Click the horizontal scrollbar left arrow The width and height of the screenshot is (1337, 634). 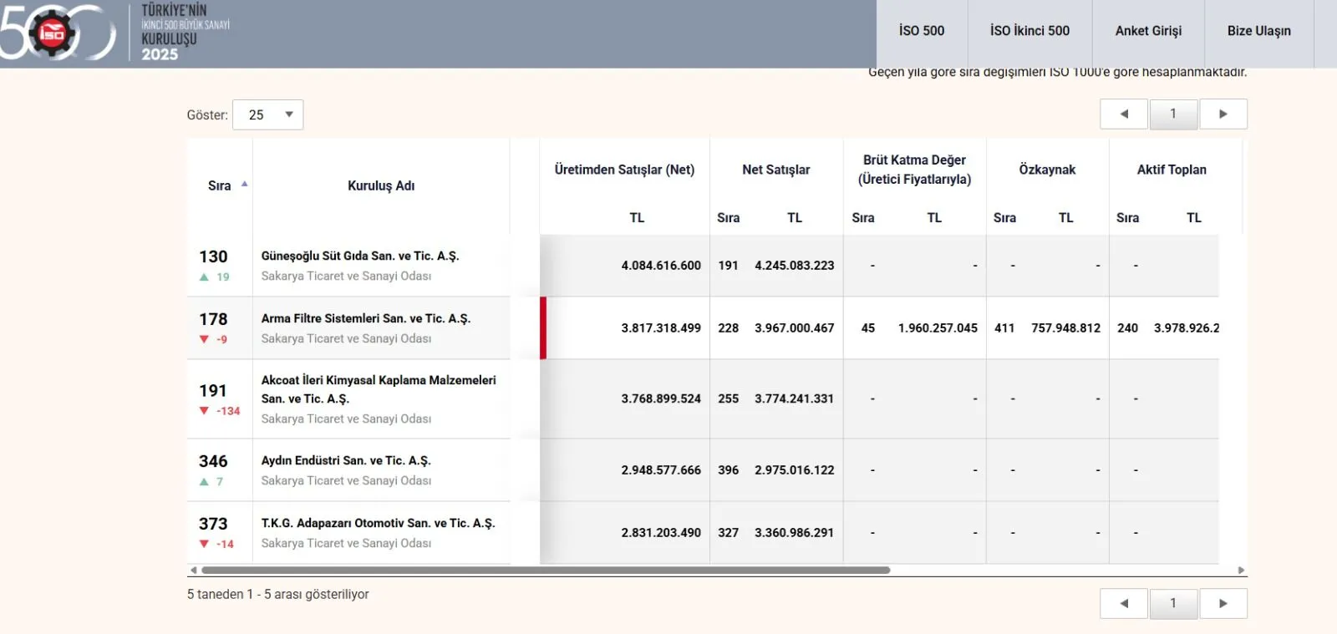click(x=193, y=571)
